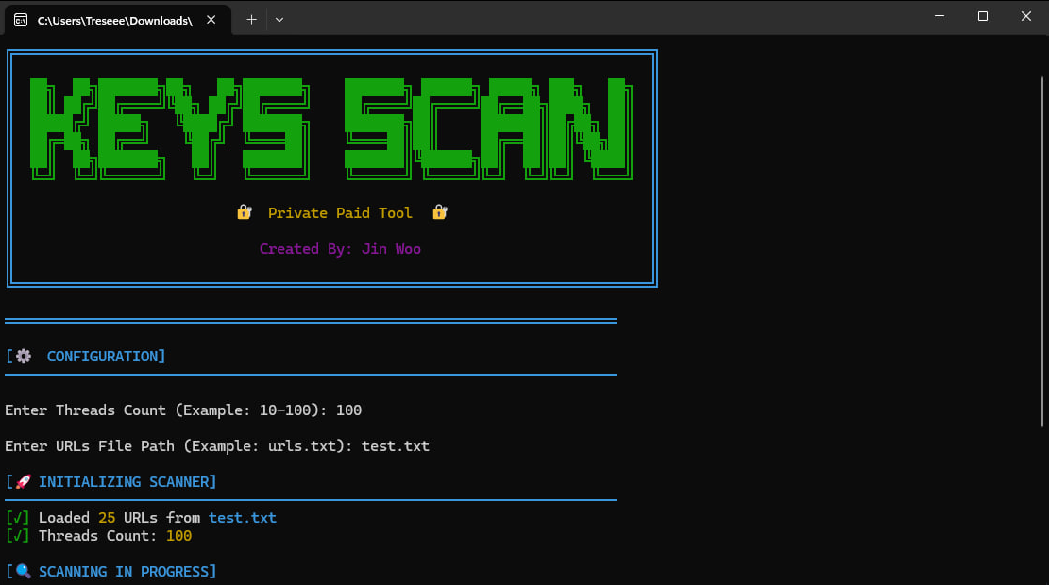Screen dimensions: 1049x585
Task: Click the 'Created By: Jin Woo' text
Action: pyautogui.click(x=340, y=249)
